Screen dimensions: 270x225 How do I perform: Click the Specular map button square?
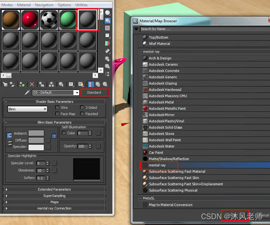coord(49,147)
